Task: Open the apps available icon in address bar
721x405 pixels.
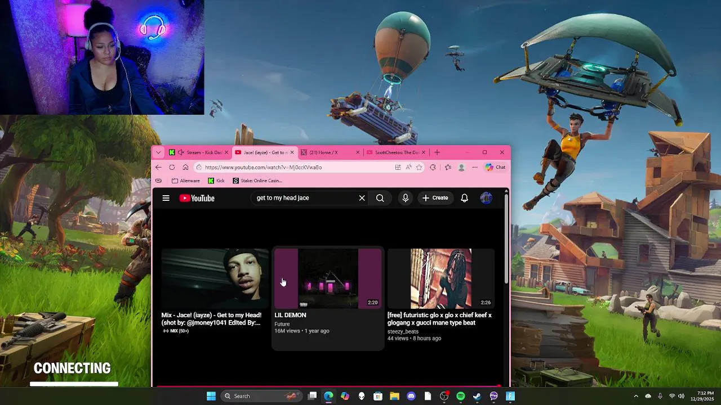Action: pos(398,167)
